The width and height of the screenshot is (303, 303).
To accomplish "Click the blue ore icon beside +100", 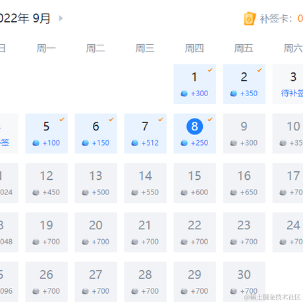I will pyautogui.click(x=36, y=143).
